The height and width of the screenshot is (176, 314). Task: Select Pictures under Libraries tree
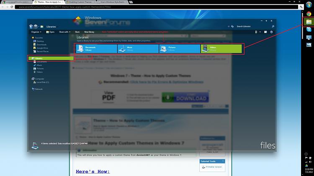pos(39,68)
